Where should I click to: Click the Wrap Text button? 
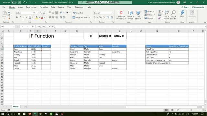tap(78, 13)
